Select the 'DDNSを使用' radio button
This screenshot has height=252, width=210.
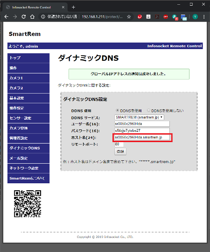click(x=118, y=110)
